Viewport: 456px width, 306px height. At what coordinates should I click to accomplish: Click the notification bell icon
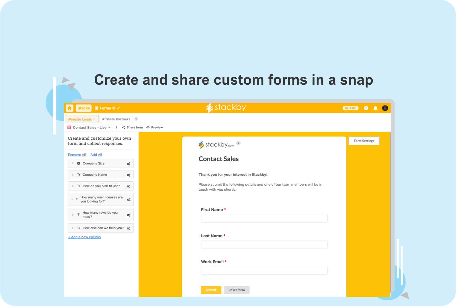(375, 108)
